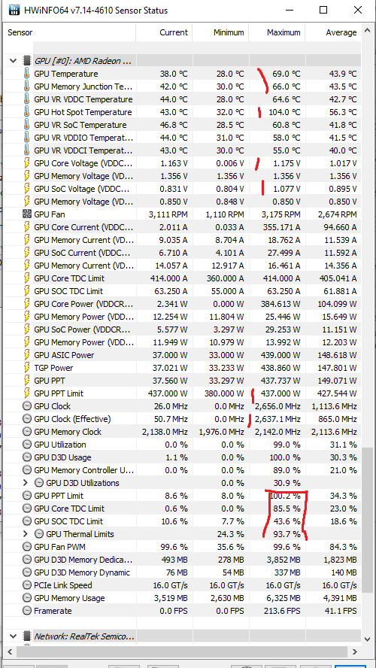Image resolution: width=376 pixels, height=668 pixels.
Task: Select the GPU Memory Usage row label
Action: coord(69,598)
